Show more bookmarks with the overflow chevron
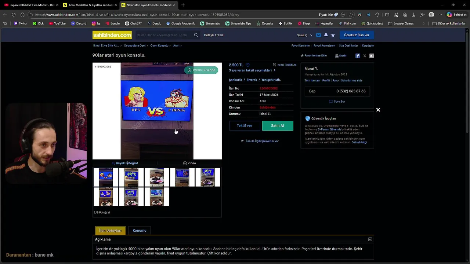This screenshot has width=470, height=264. click(x=423, y=23)
